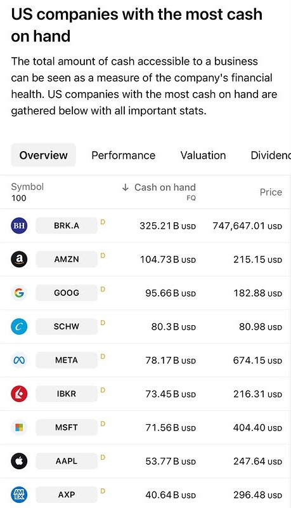Open the AMZN ticker symbol

point(67,259)
